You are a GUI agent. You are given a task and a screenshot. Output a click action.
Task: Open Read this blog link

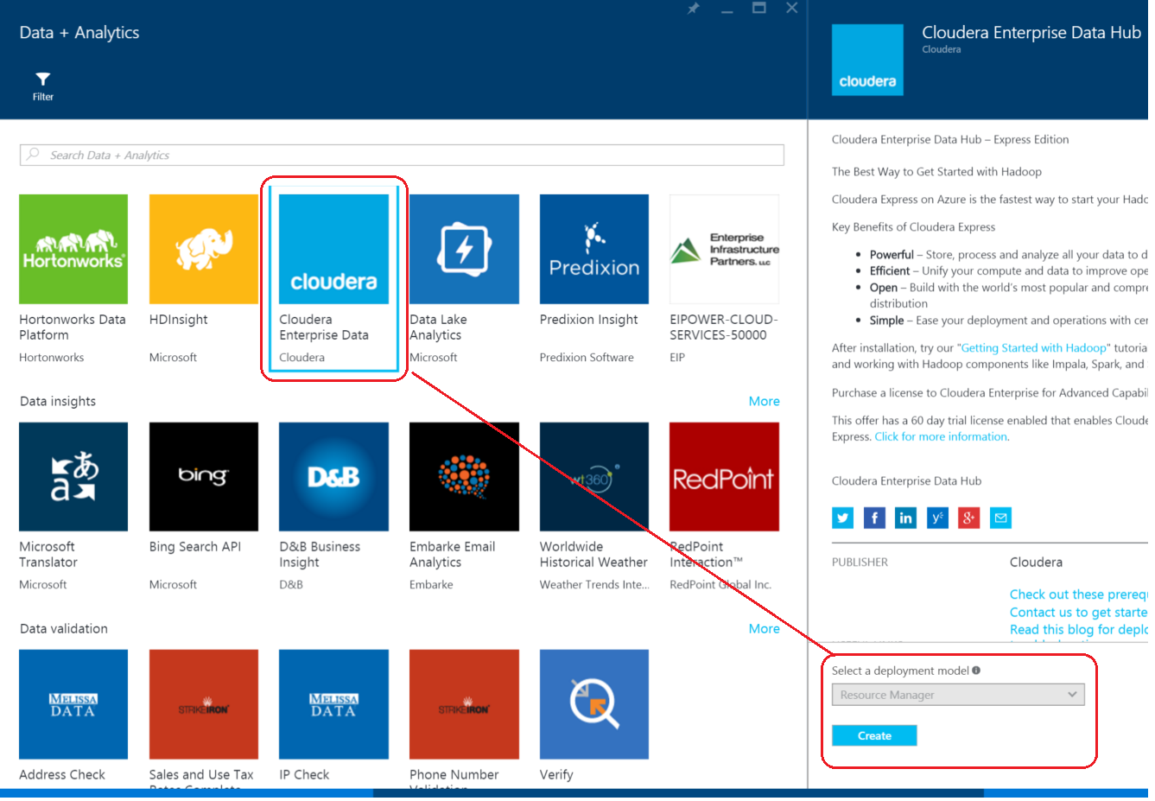[1078, 629]
